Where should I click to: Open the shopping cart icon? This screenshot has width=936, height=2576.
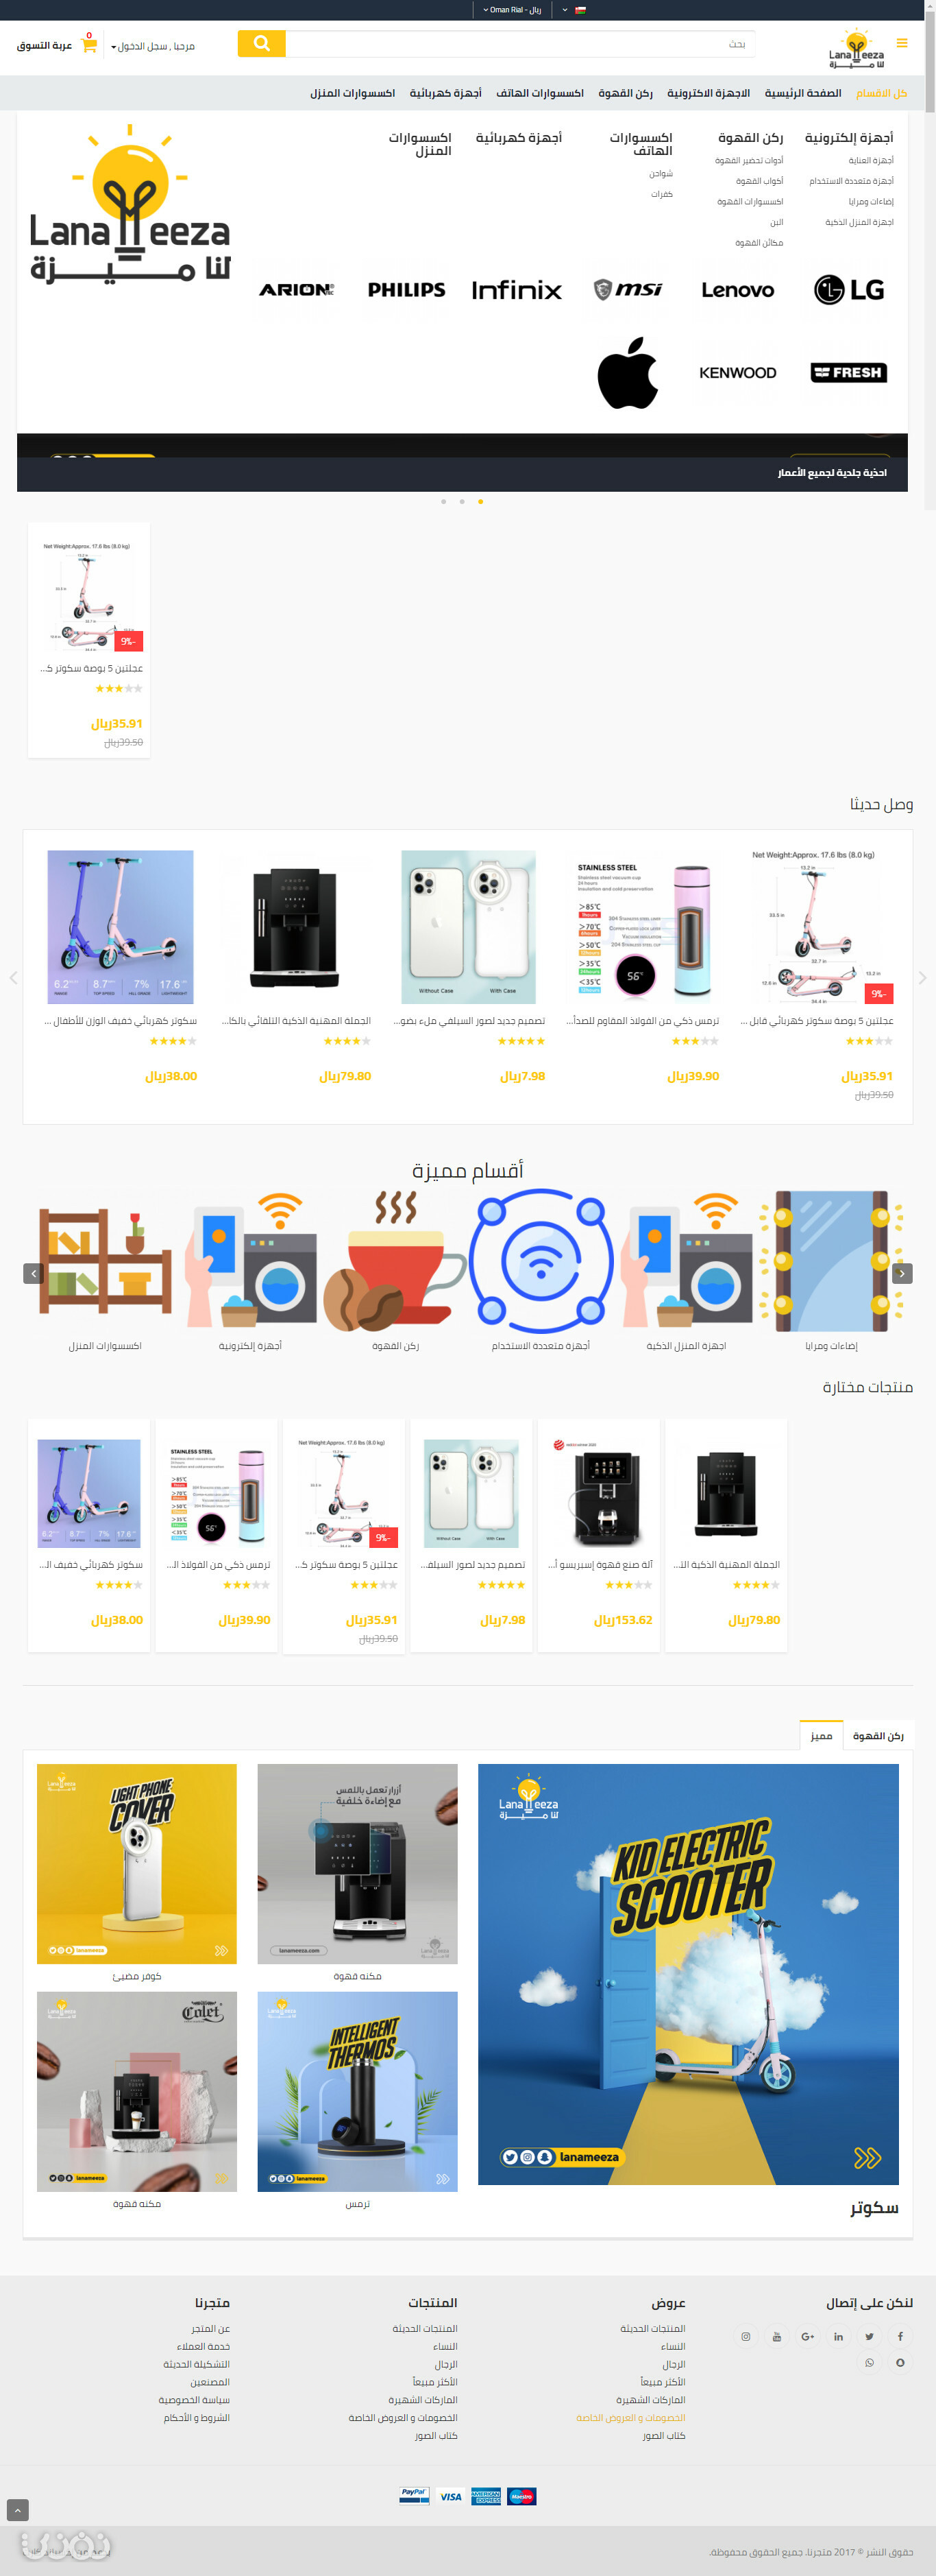[x=89, y=44]
